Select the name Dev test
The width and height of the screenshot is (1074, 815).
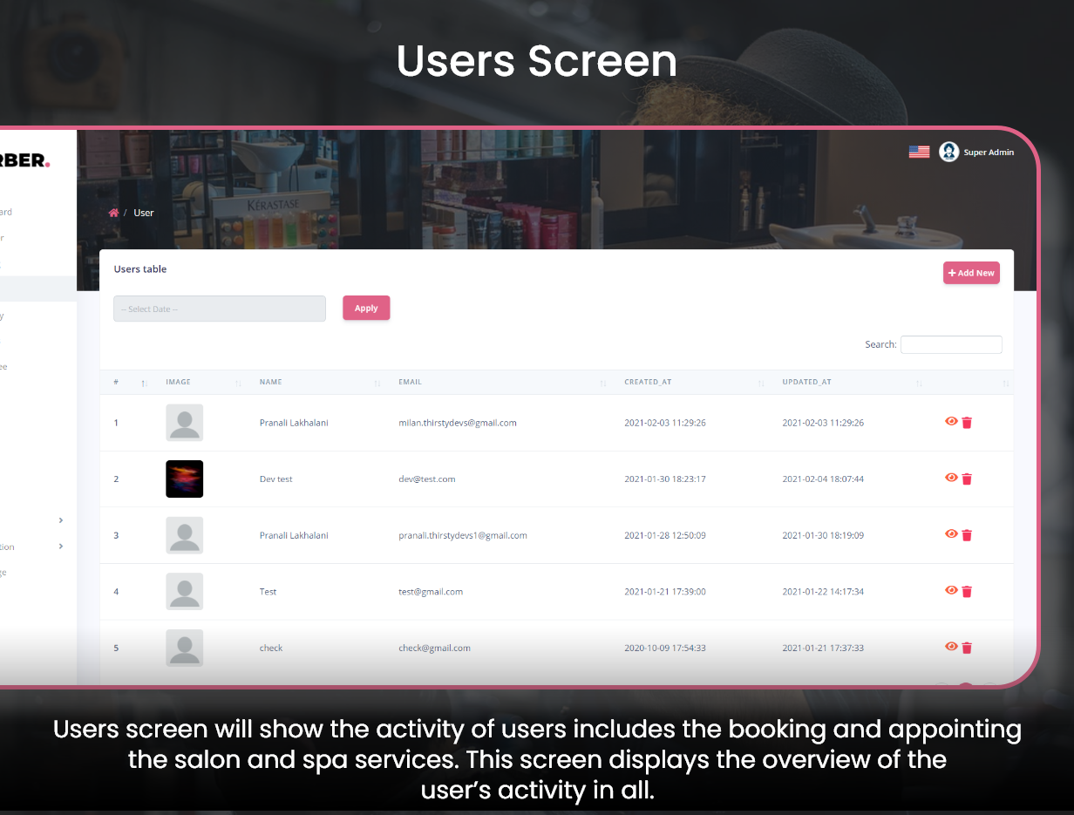tap(276, 479)
